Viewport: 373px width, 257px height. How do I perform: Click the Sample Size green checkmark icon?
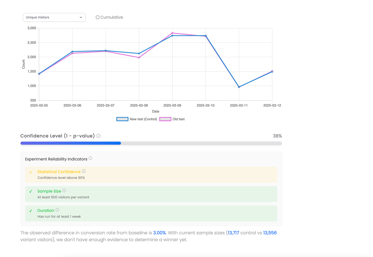pyautogui.click(x=31, y=191)
